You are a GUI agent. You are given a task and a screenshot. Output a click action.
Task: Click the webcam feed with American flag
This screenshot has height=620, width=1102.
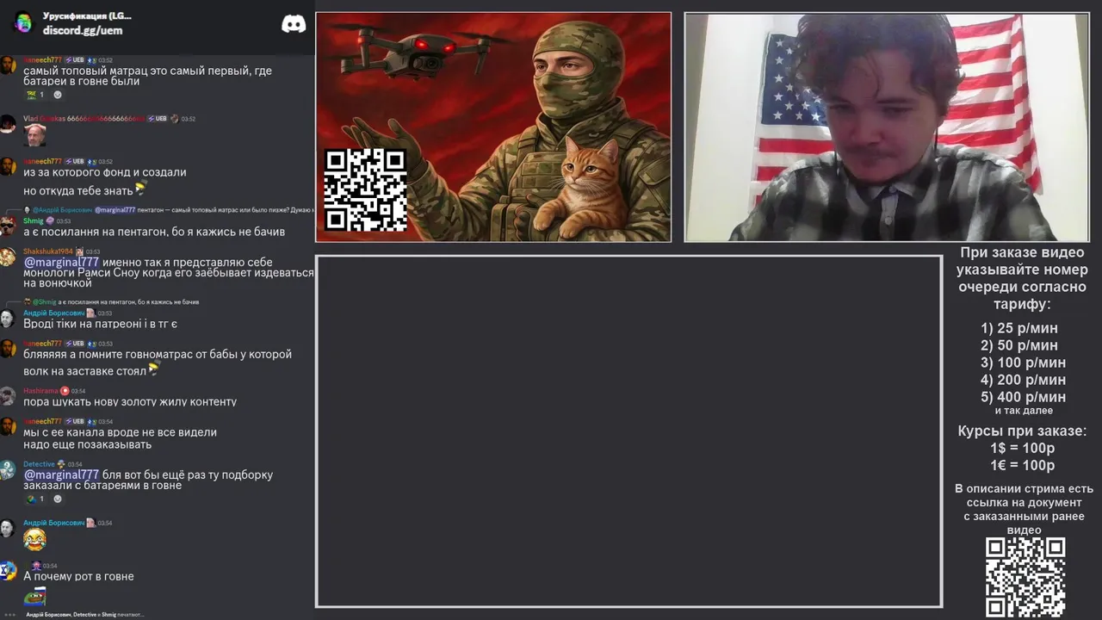tap(887, 127)
